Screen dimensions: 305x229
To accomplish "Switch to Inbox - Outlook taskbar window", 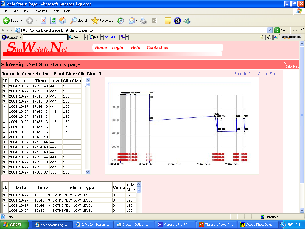I will [x=134, y=225].
